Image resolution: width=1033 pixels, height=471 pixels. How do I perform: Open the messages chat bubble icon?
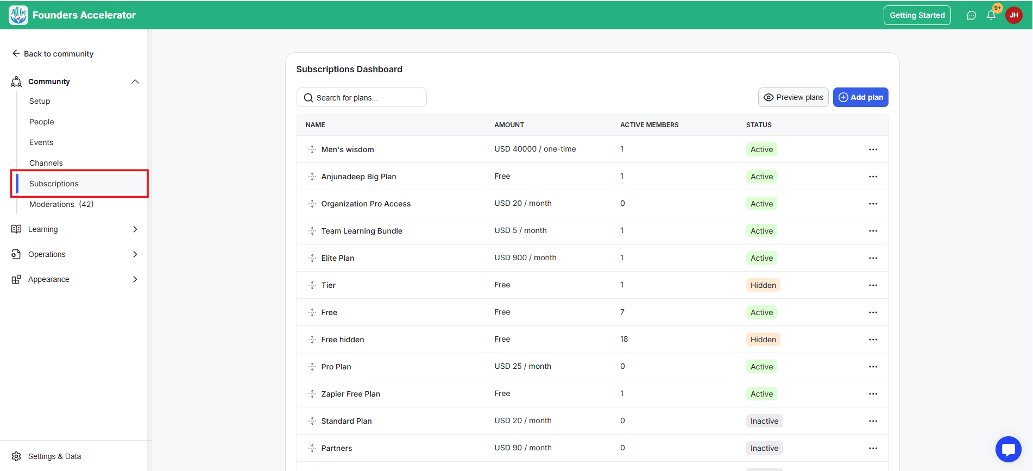971,15
